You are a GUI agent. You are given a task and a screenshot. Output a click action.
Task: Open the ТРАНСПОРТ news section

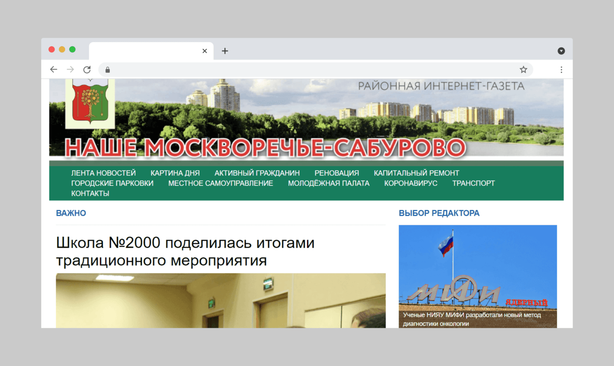(473, 183)
